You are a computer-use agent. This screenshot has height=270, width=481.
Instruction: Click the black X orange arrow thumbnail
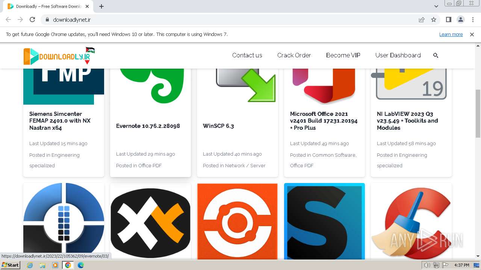coord(150,221)
